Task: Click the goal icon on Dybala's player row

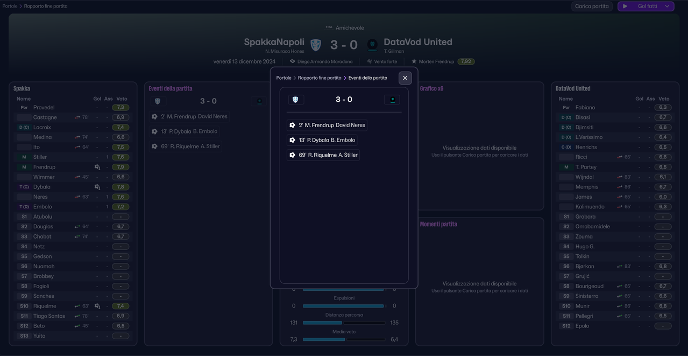Action: click(97, 187)
